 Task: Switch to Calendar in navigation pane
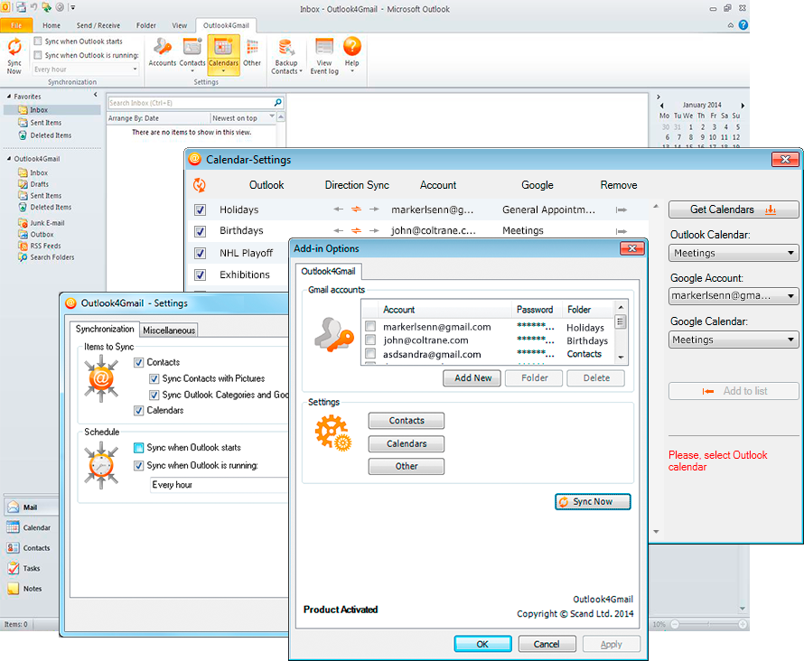[x=29, y=527]
